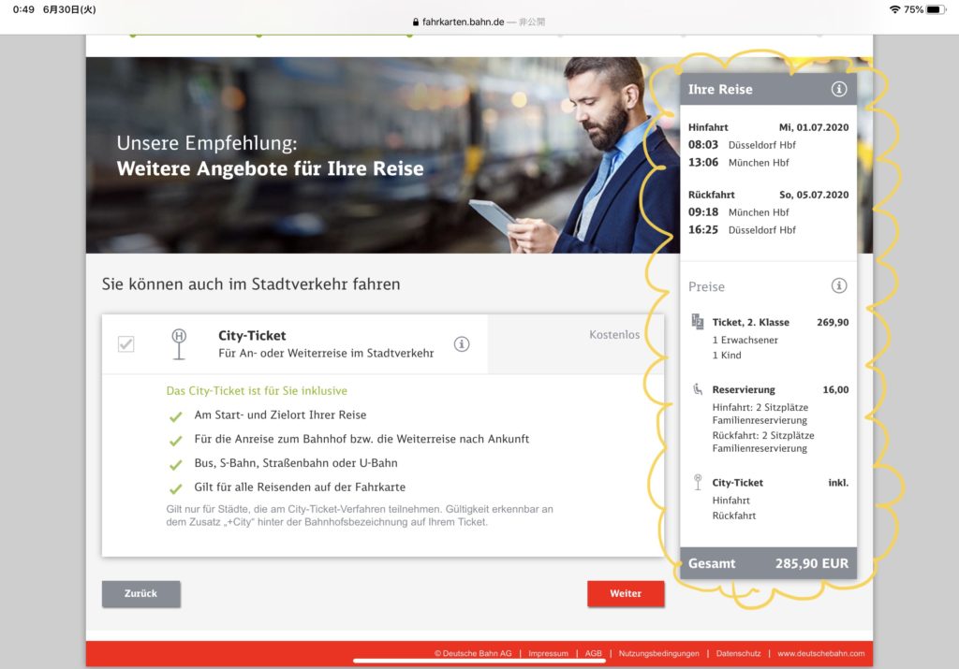Click the ticket icon next to Ticket, 2. Klasse
The width and height of the screenshot is (959, 669).
click(x=697, y=321)
